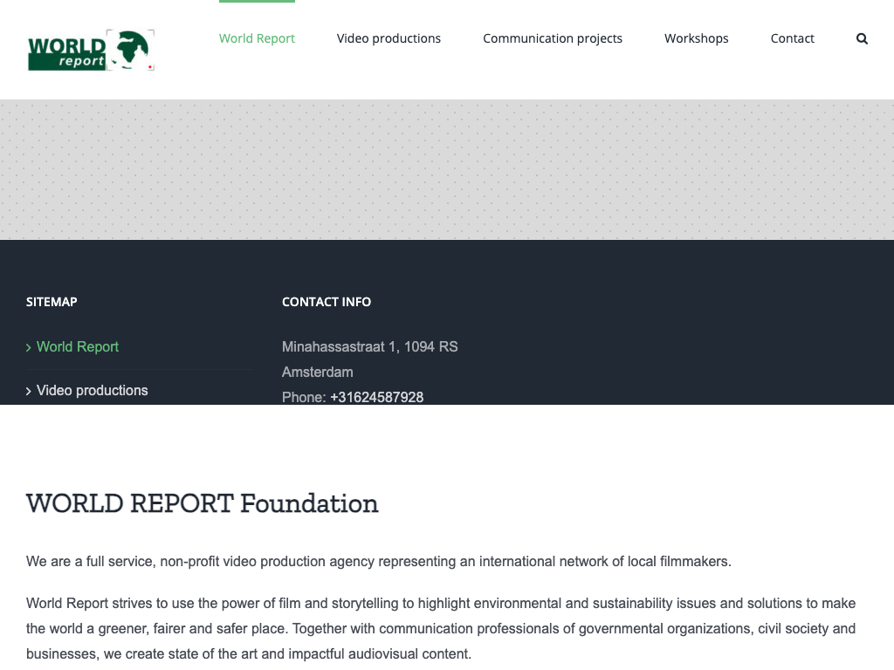
Task: Click the World Report logo
Action: point(91,50)
